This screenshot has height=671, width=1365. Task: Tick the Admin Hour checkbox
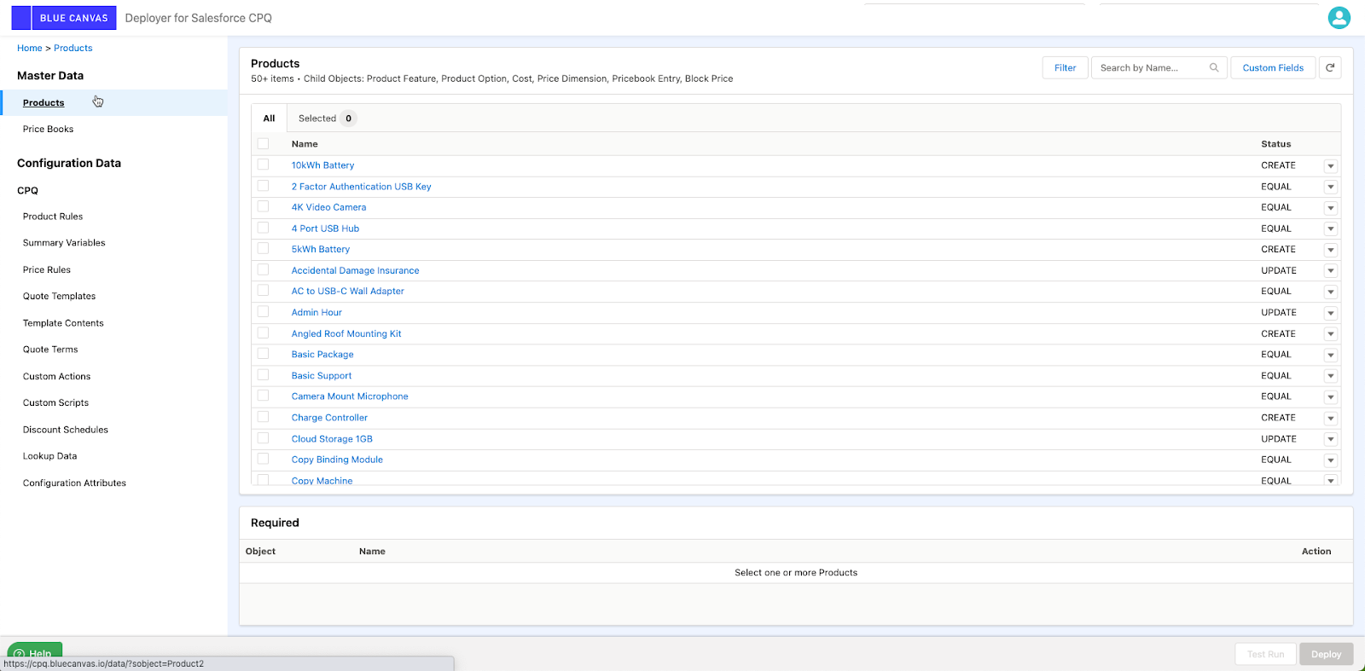pyautogui.click(x=263, y=312)
